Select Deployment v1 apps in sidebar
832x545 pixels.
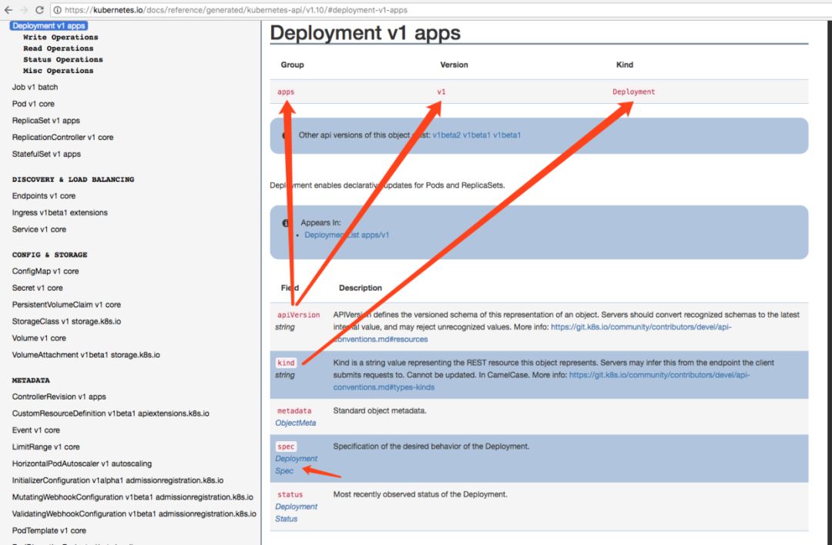pyautogui.click(x=49, y=25)
